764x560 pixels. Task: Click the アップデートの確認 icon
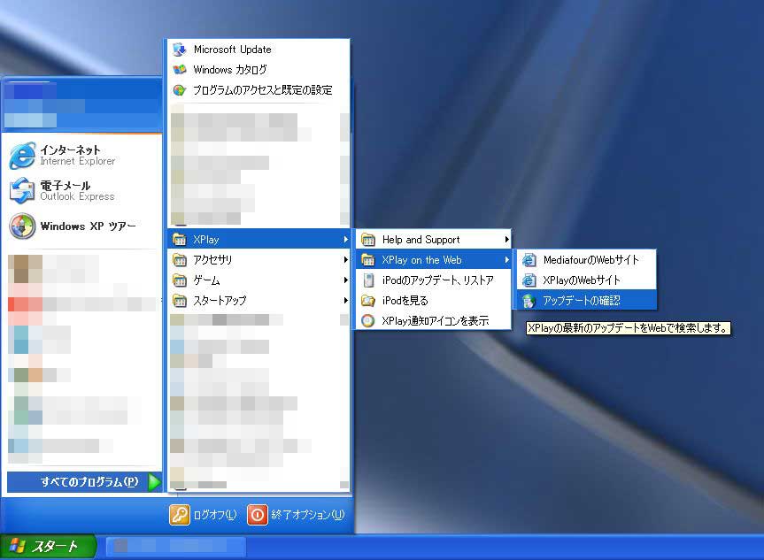529,301
